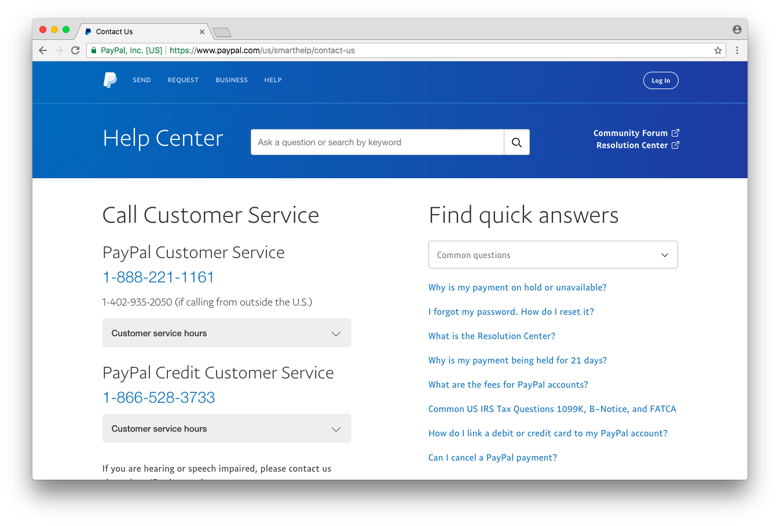Screen dimensions: 780x526
Task: Click the browser address bar URL
Action: (262, 50)
